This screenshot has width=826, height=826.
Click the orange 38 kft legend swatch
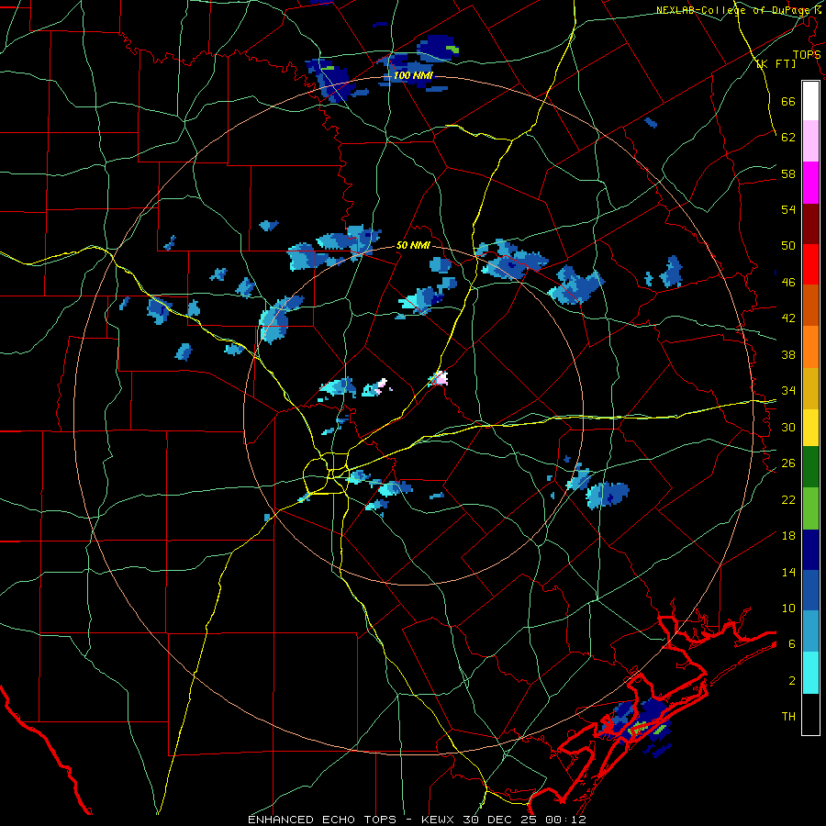coord(810,346)
